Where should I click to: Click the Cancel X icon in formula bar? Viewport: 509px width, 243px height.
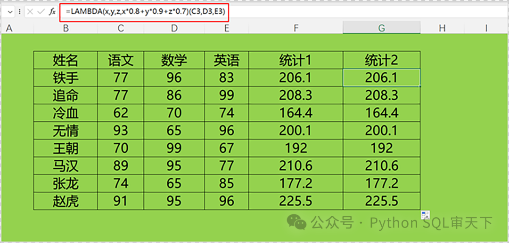click(30, 11)
